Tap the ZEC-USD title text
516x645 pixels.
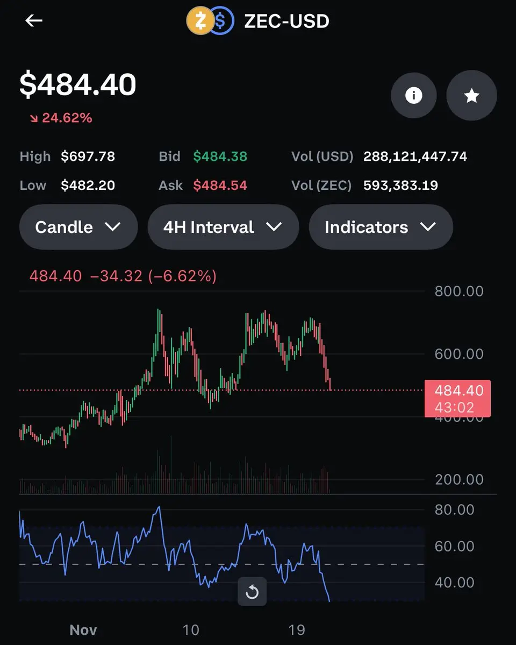click(x=287, y=22)
